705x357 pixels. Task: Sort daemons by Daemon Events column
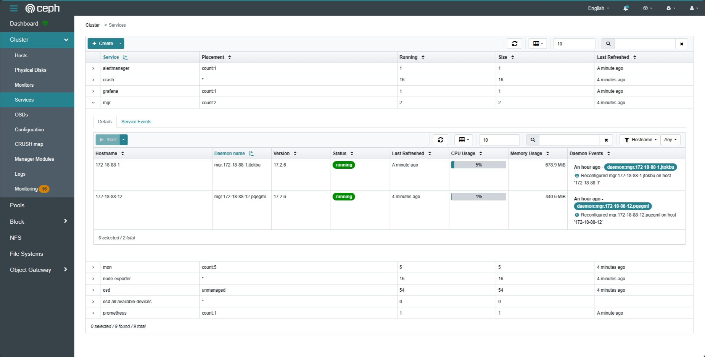(x=590, y=153)
